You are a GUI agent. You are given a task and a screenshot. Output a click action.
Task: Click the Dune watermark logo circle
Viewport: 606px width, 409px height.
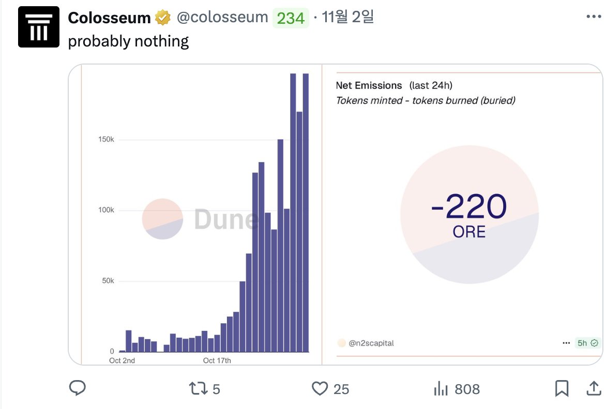click(162, 219)
